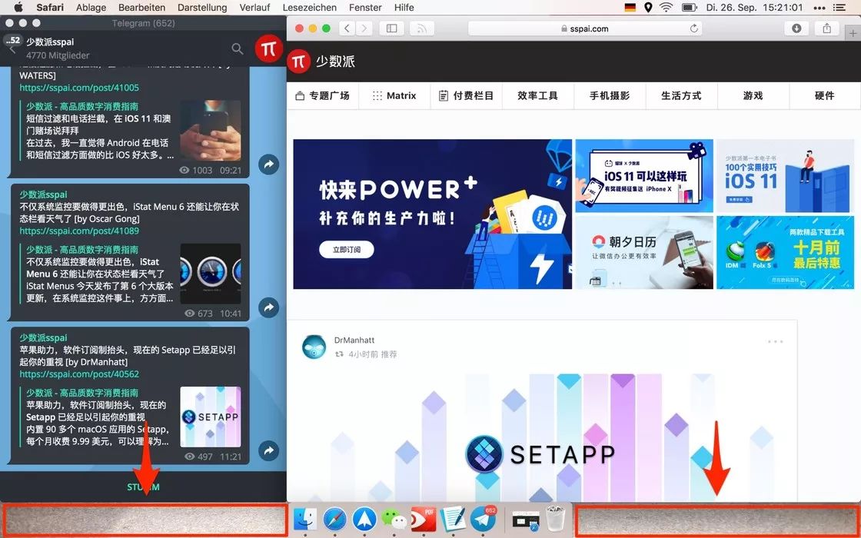The width and height of the screenshot is (861, 538).
Task: Open link sspai.com/post/40562 in Telegram
Action: click(x=79, y=374)
